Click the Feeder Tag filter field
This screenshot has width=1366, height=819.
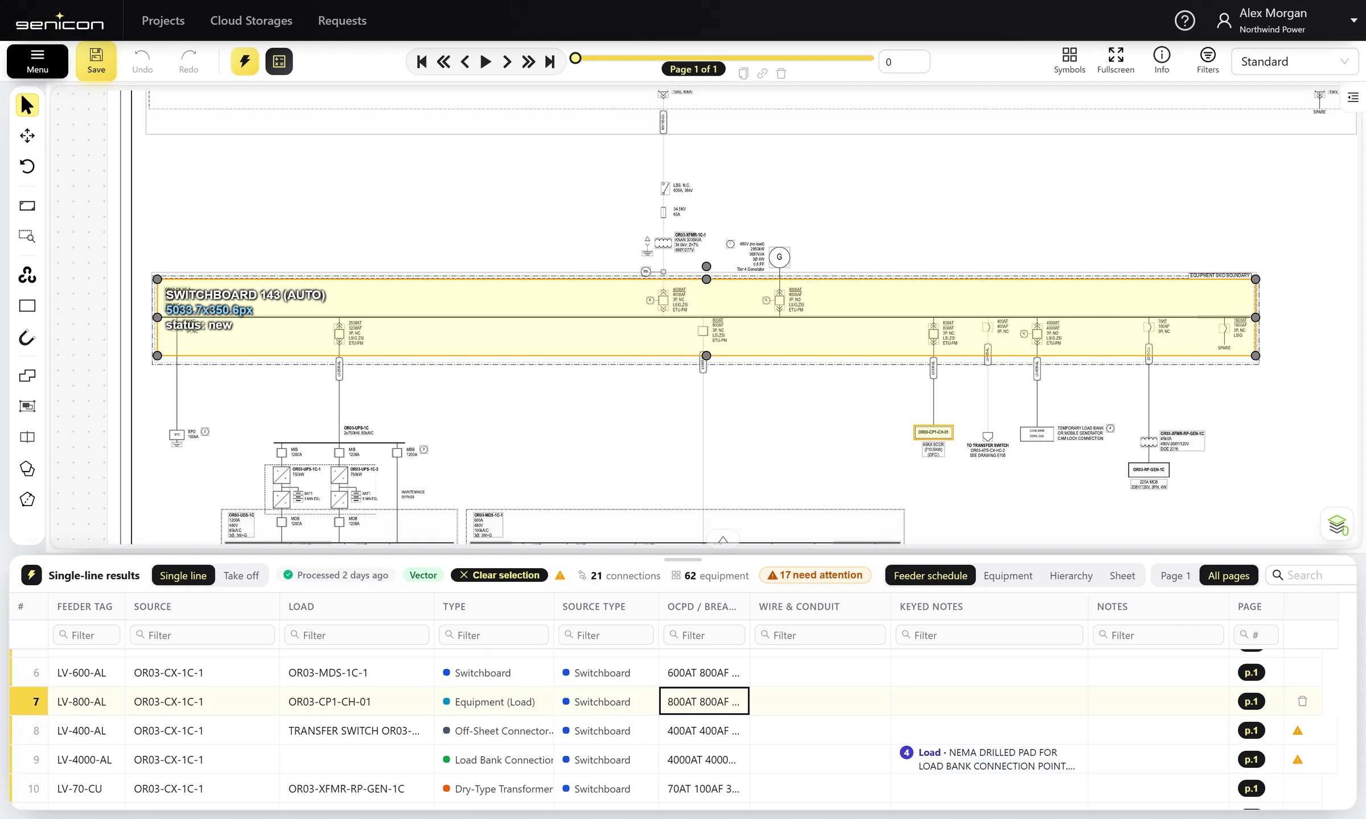coord(87,635)
